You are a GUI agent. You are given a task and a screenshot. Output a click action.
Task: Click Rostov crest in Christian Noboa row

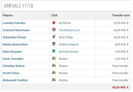(54, 65)
